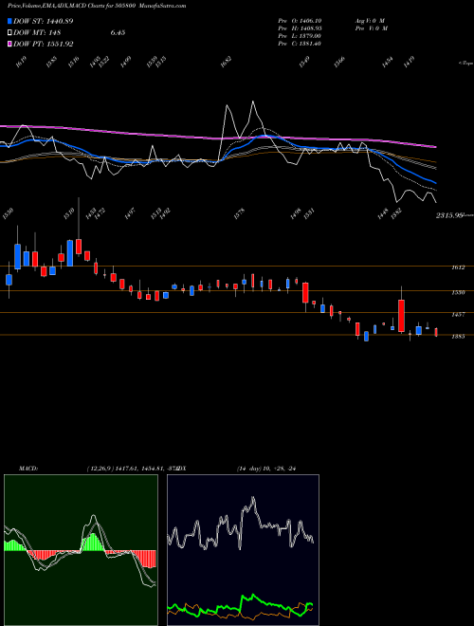Click the 1550 low price label
Screen dimensions: 474x626
point(8,213)
